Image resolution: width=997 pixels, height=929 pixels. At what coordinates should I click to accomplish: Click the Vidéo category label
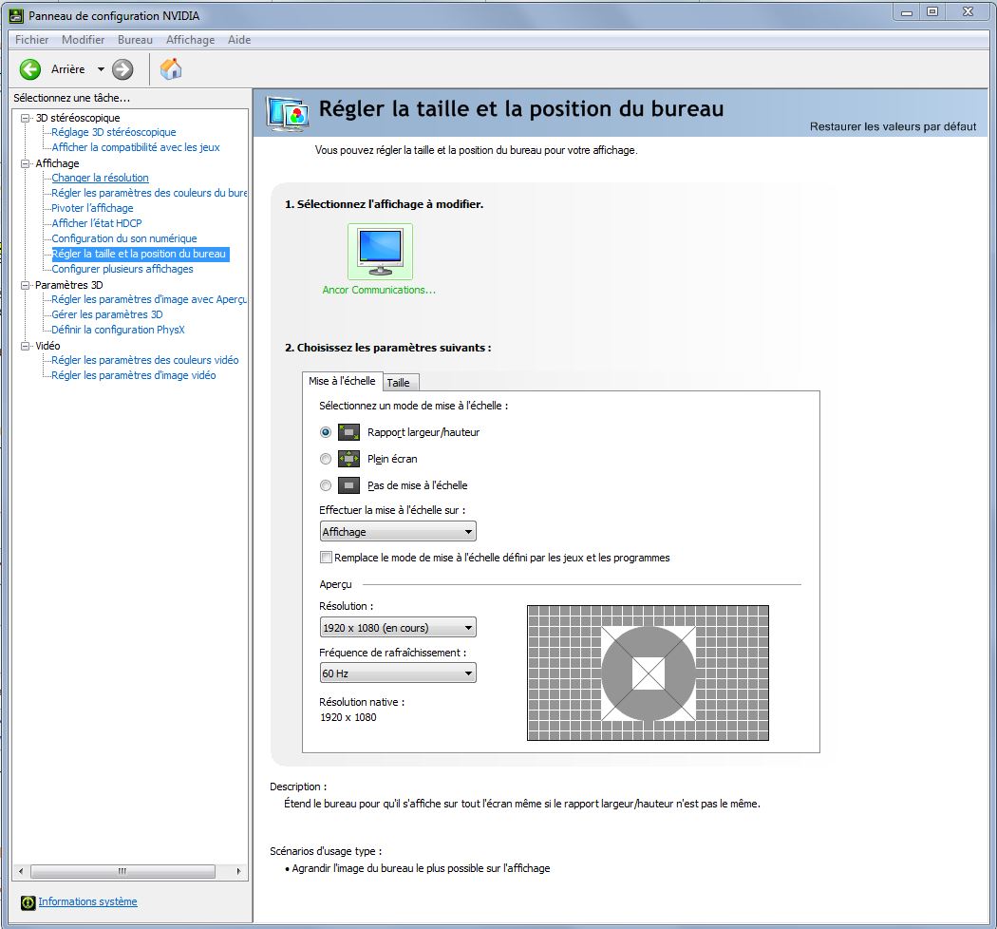click(47, 346)
